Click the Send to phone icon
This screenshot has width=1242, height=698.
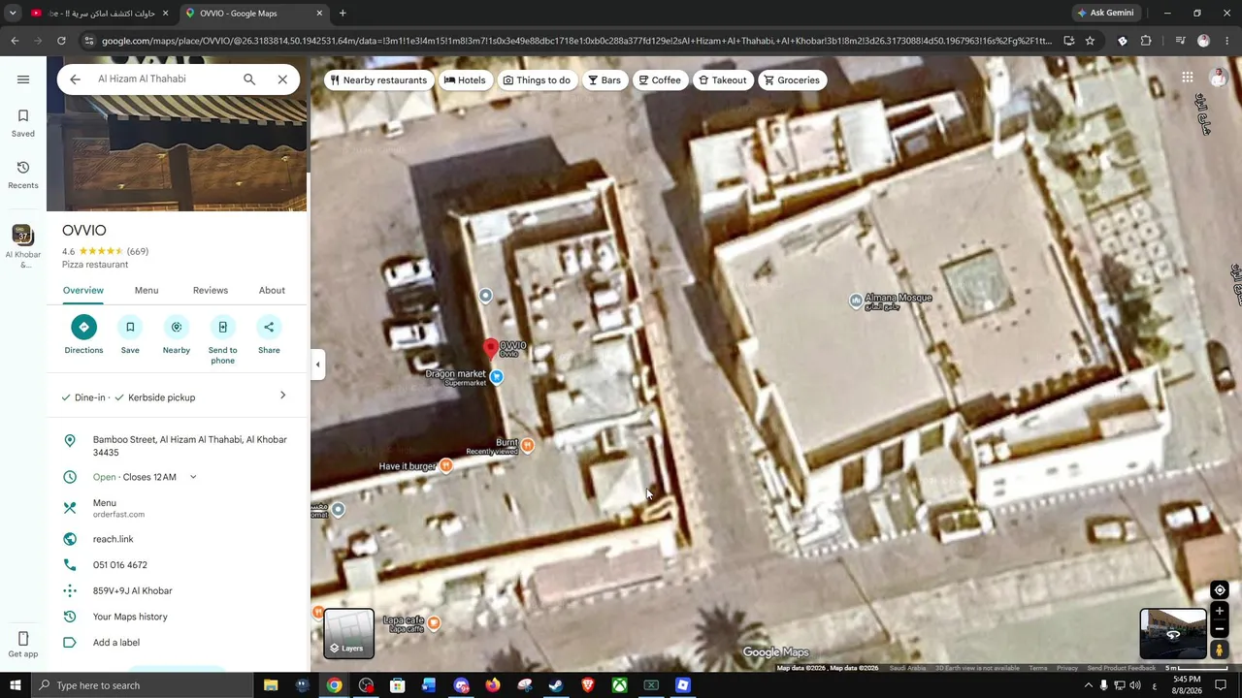(x=222, y=328)
